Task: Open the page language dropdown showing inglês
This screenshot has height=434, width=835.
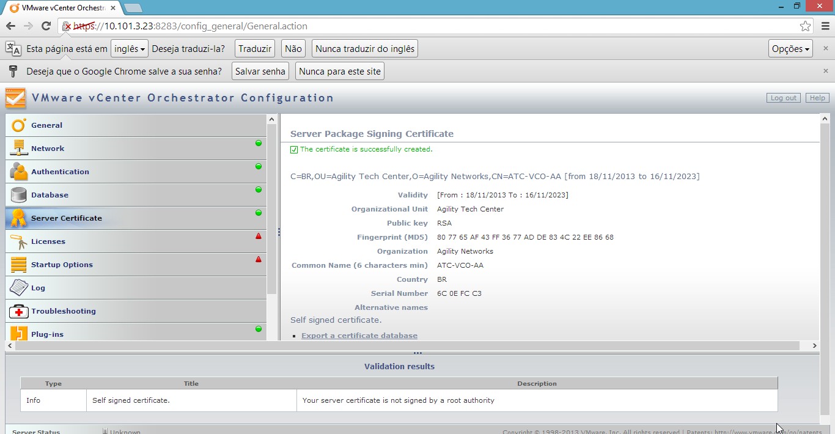Action: coord(129,49)
